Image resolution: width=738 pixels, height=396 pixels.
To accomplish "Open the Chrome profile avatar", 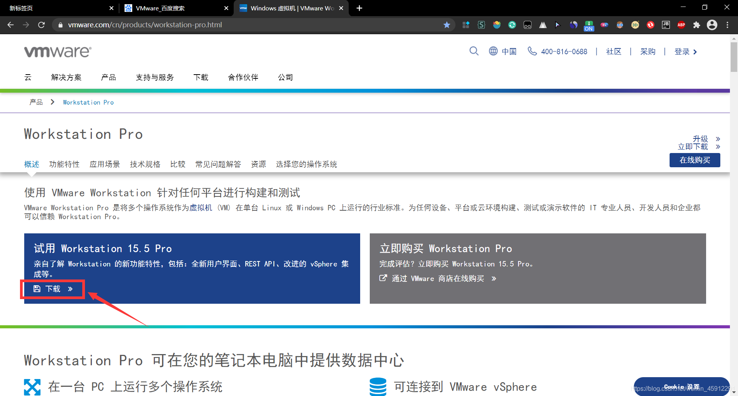I will (x=712, y=25).
